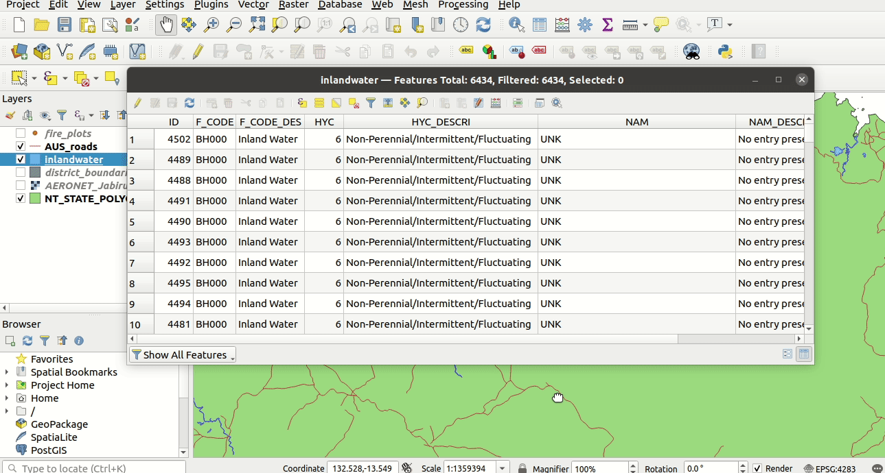The width and height of the screenshot is (885, 473).
Task: Toggle editing mode in the attribute table
Action: pos(136,103)
